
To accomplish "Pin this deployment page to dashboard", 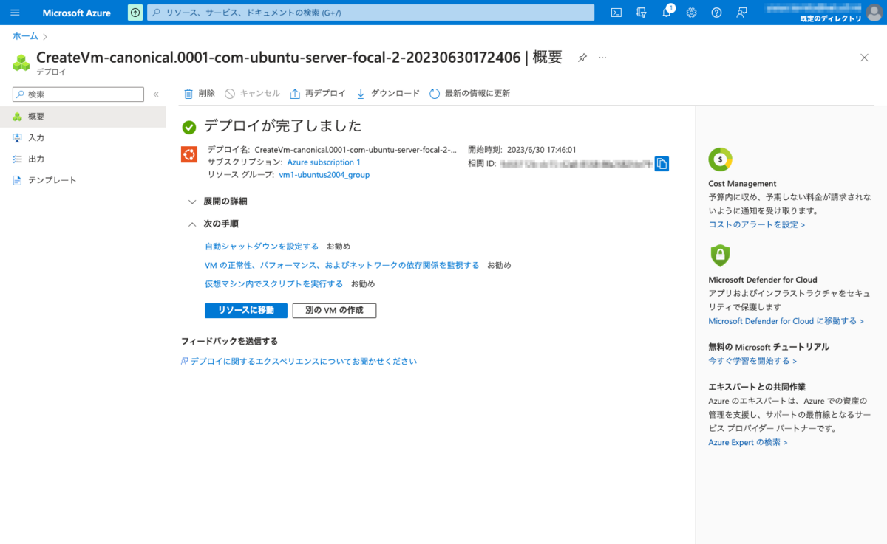I will (x=582, y=58).
